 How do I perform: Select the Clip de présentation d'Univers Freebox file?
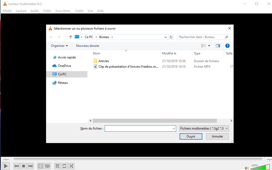128,67
